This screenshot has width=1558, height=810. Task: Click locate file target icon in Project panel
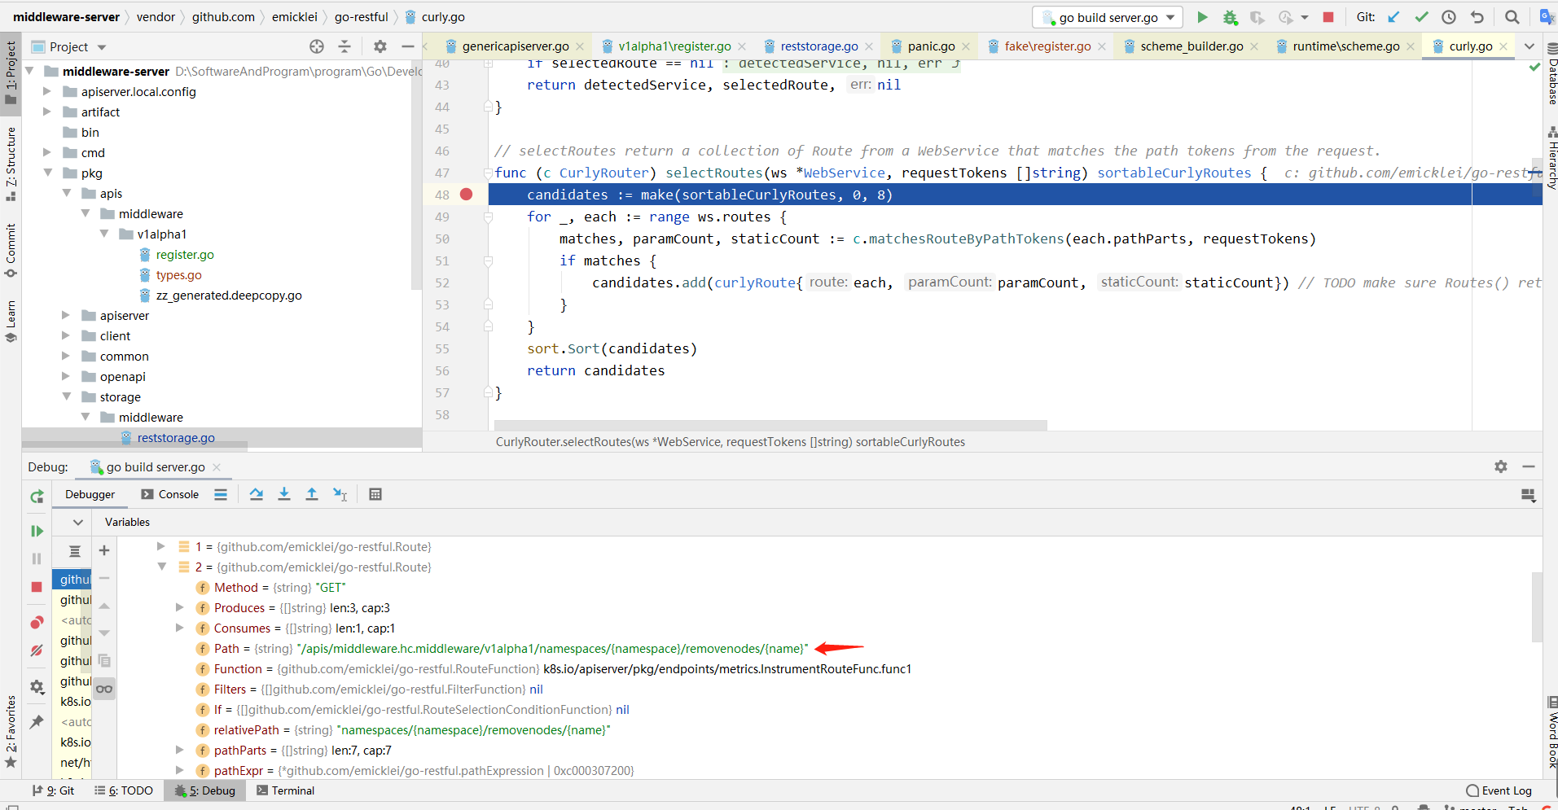pyautogui.click(x=317, y=46)
